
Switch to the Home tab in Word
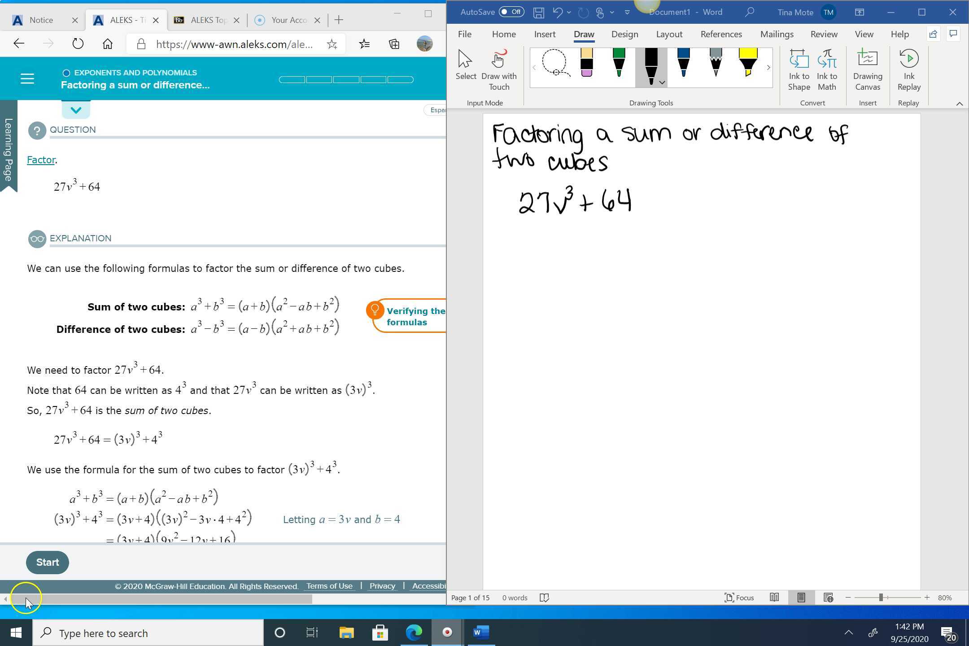[503, 34]
